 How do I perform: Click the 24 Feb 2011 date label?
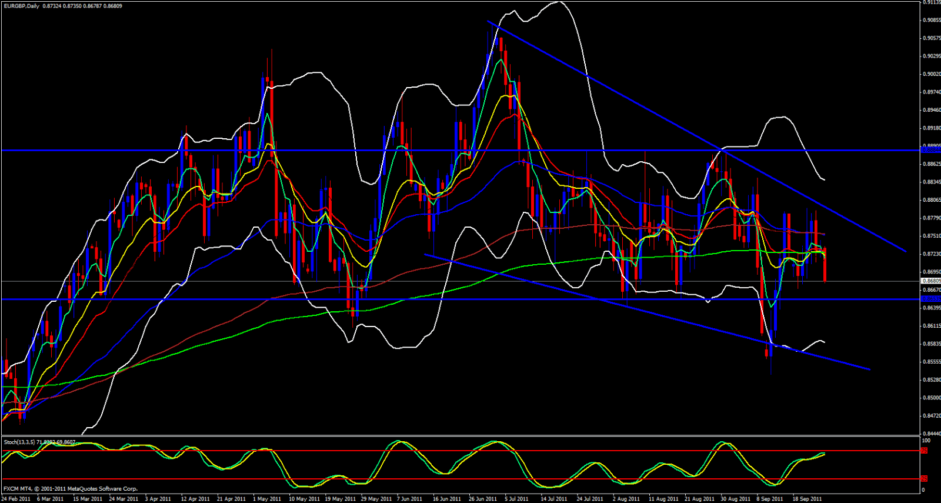[x=16, y=499]
